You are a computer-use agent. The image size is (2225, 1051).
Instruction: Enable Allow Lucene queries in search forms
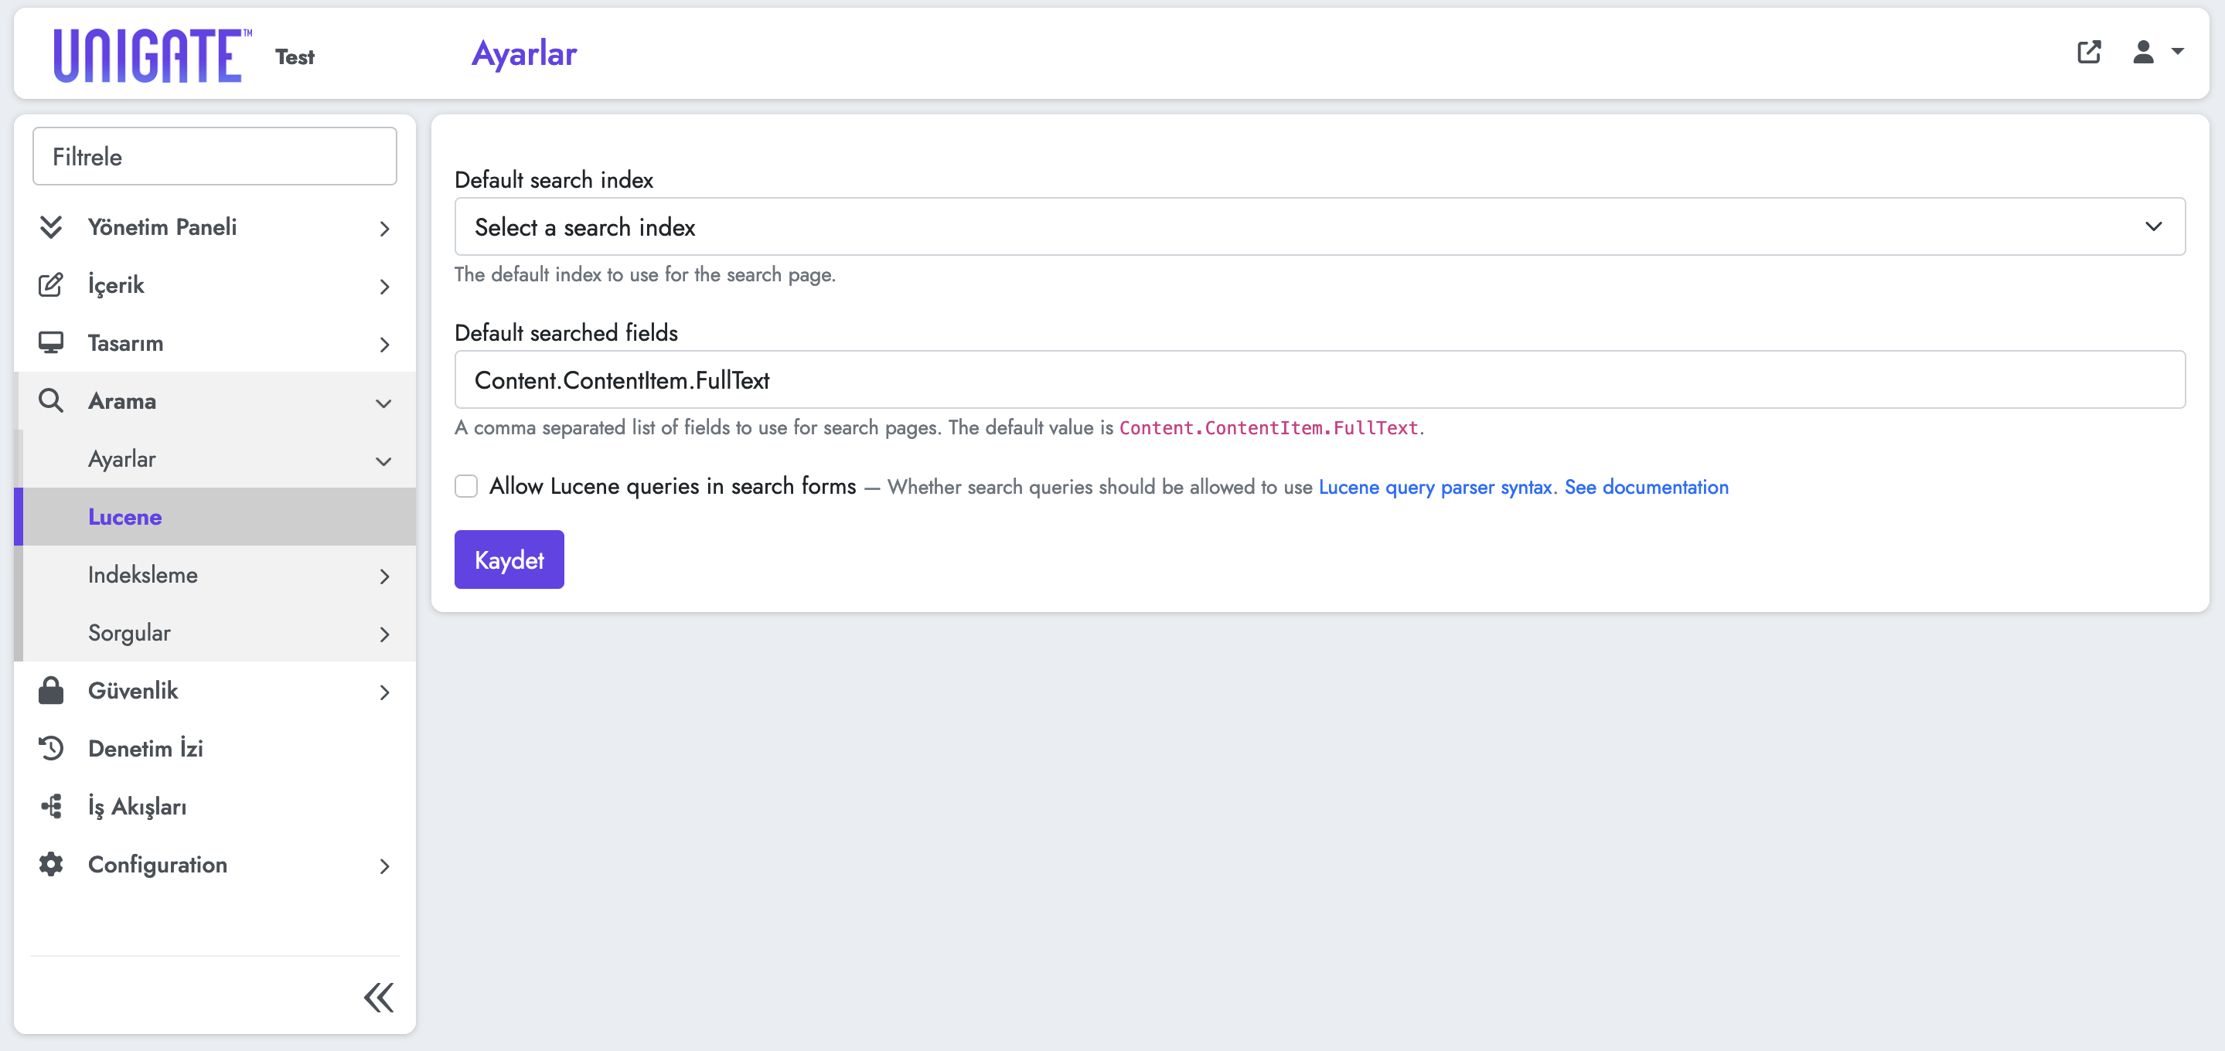point(466,486)
